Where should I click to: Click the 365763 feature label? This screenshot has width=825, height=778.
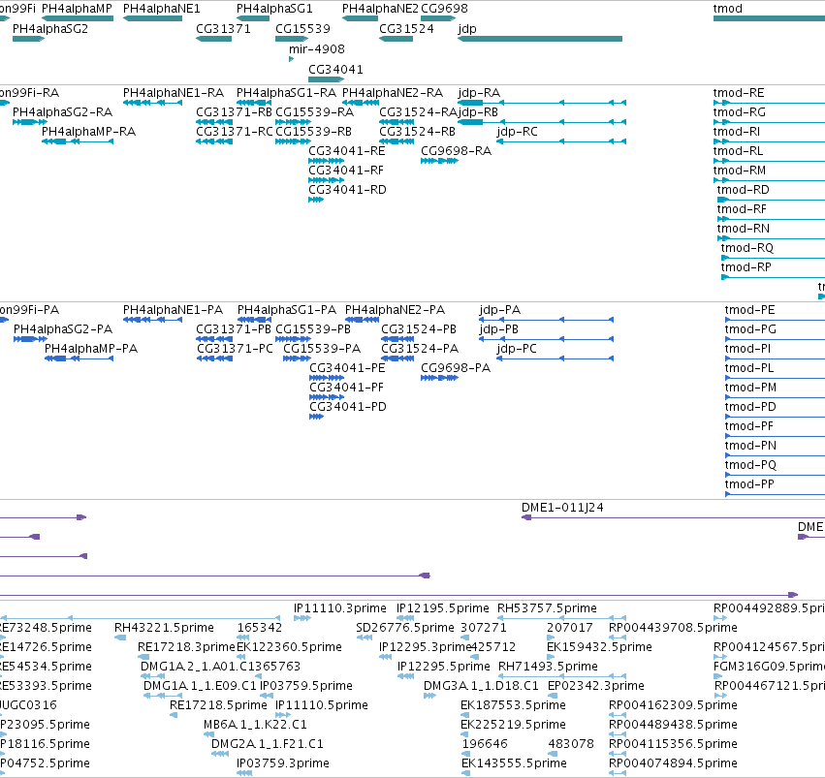[278, 667]
